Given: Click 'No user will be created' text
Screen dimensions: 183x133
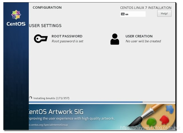Looking at the screenshot, I should pos(143,41).
